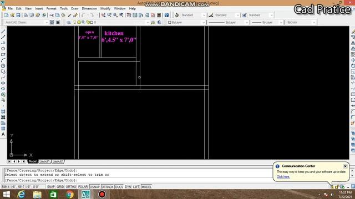Screen dimensions: 355x199
Task: Switch to the Layout2 tab
Action: (x=58, y=161)
